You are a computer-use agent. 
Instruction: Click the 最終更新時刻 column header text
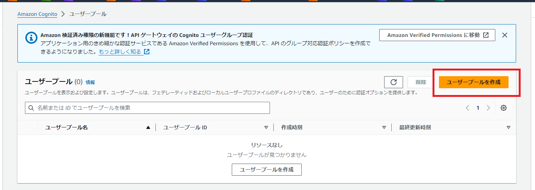tap(415, 127)
